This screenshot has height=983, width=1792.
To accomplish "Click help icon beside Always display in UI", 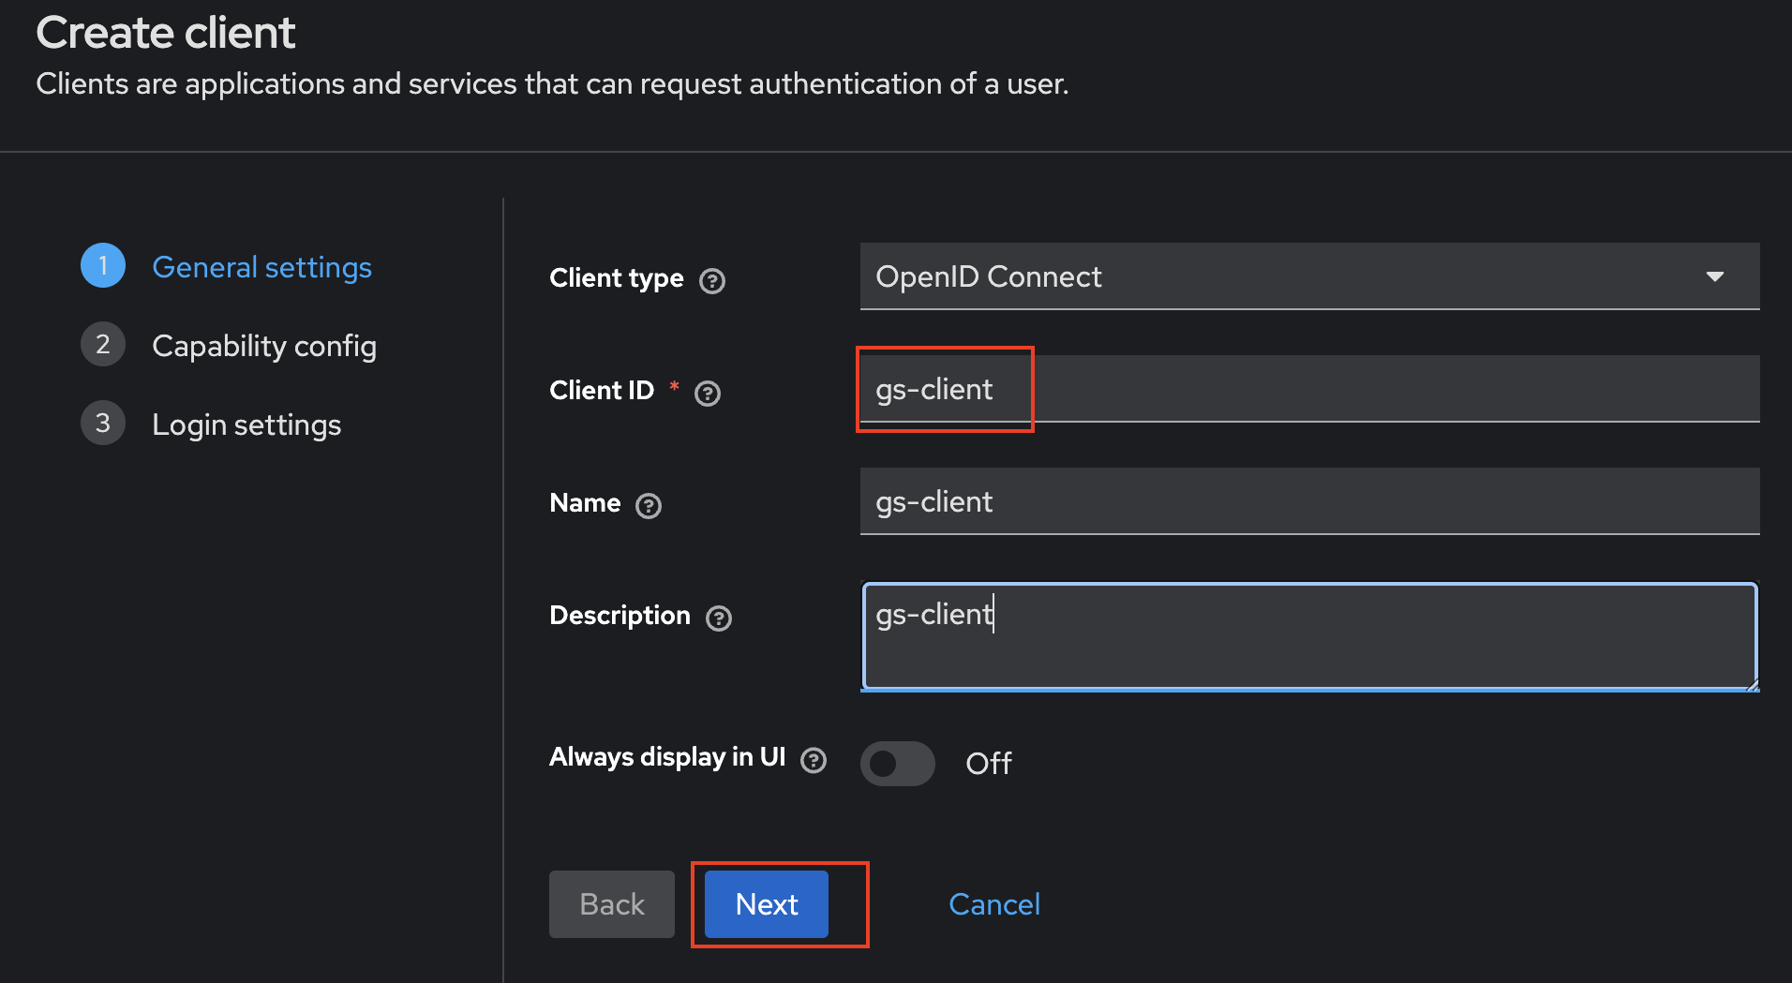I will point(814,760).
